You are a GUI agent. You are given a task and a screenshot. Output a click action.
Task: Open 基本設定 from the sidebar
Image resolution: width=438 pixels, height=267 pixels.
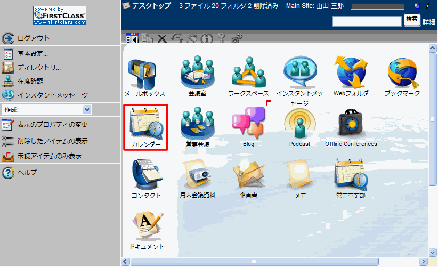tap(33, 54)
